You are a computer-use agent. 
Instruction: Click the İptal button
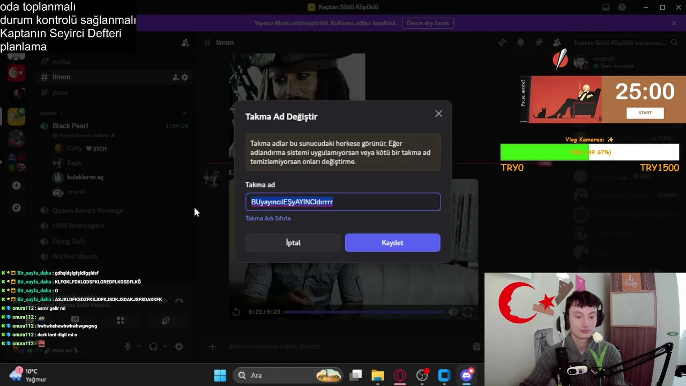[x=293, y=243]
